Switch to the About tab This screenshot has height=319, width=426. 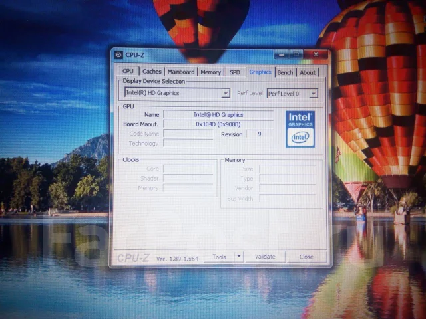[308, 72]
